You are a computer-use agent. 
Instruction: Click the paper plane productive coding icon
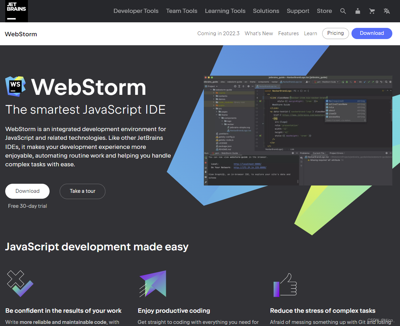(153, 284)
